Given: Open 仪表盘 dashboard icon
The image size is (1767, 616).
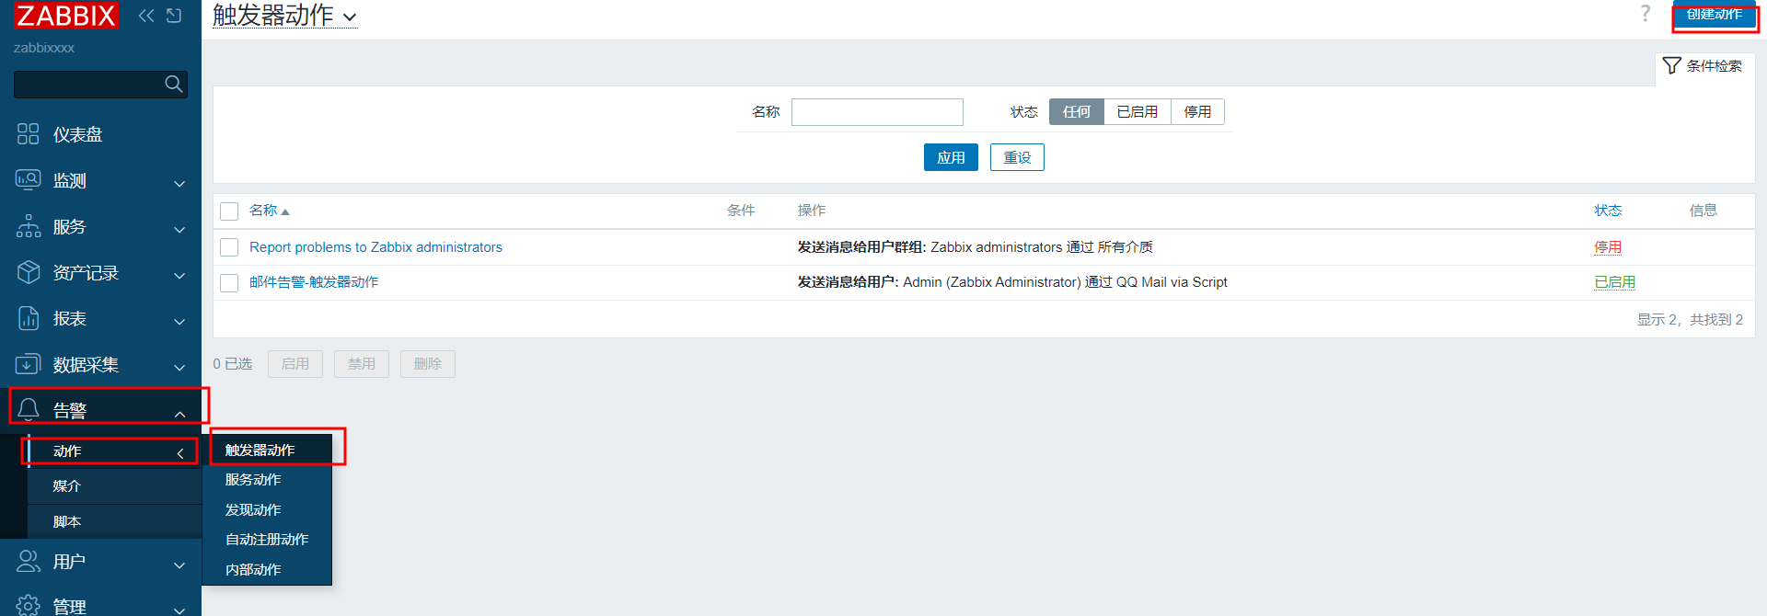Looking at the screenshot, I should pyautogui.click(x=29, y=134).
